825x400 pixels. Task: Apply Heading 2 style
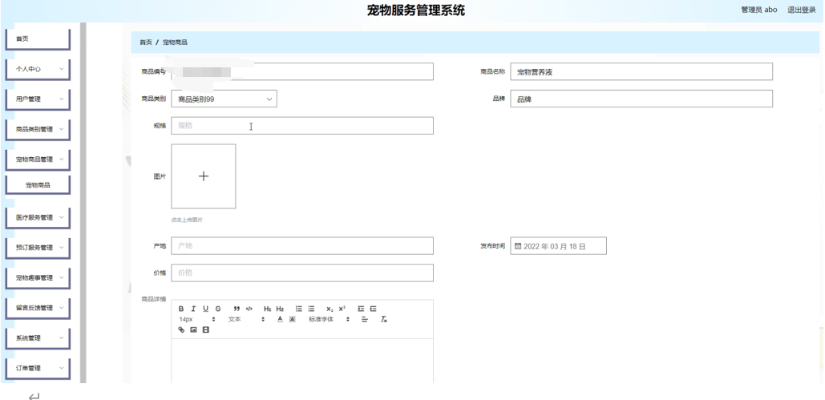tap(280, 309)
